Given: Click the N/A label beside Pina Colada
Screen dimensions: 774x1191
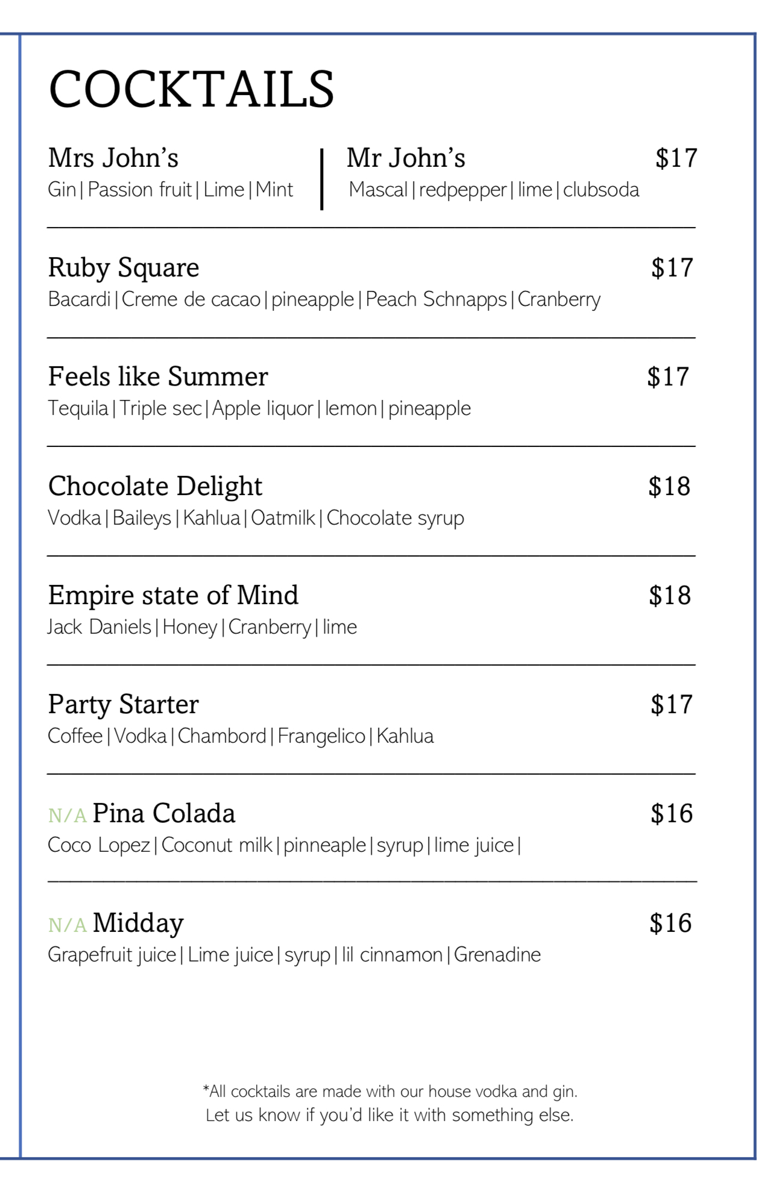Looking at the screenshot, I should coord(68,816).
